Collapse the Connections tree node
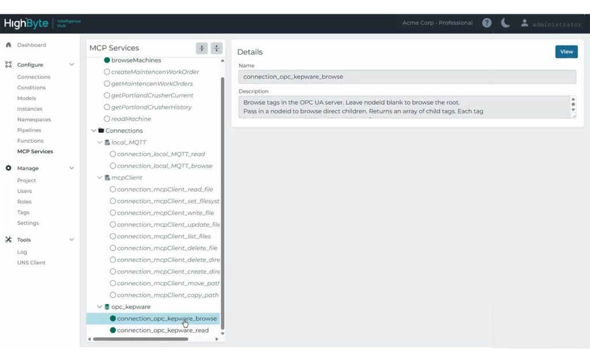Image resolution: width=590 pixels, height=362 pixels. 94,131
